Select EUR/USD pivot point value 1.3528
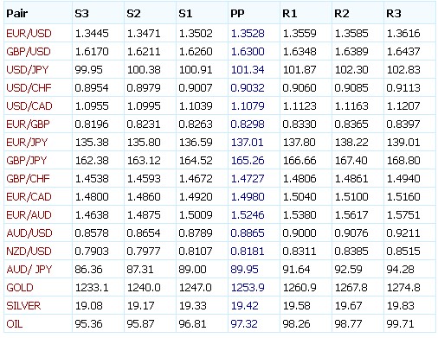The image size is (438, 338). click(248, 34)
